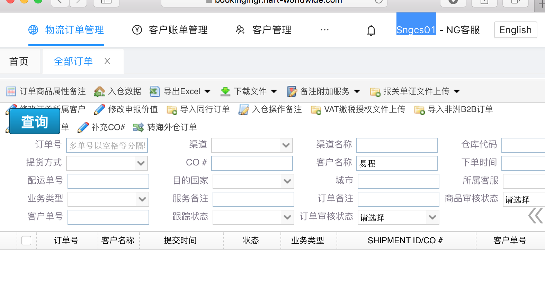Click the 入仓操作备注 note icon

pyautogui.click(x=244, y=110)
